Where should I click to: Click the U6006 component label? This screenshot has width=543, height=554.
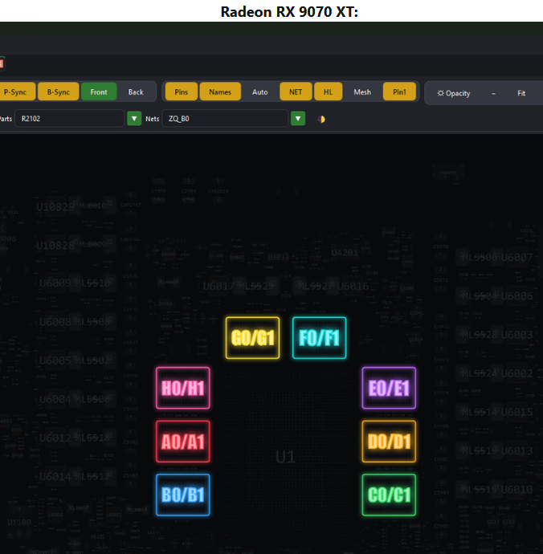pos(516,295)
